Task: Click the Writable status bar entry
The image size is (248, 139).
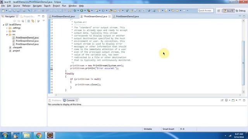Action: click(148, 129)
